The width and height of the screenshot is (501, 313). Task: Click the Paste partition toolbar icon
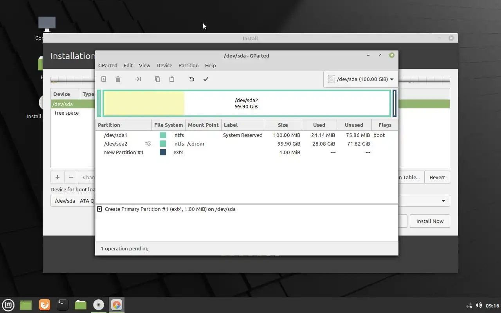point(171,79)
